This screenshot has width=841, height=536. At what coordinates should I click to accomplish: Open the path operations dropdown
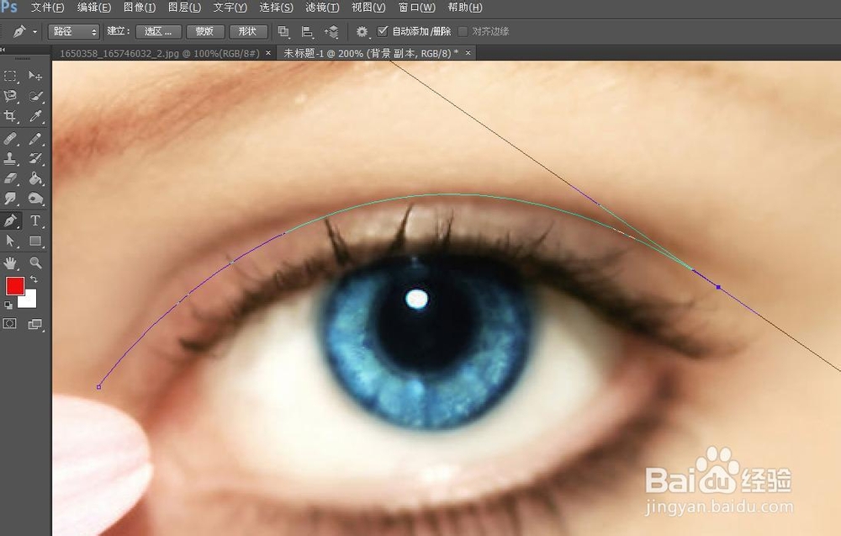click(x=283, y=31)
